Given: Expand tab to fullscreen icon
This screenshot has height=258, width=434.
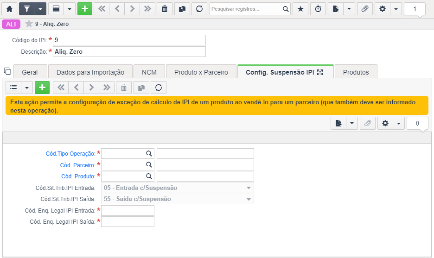Looking at the screenshot, I should (320, 72).
